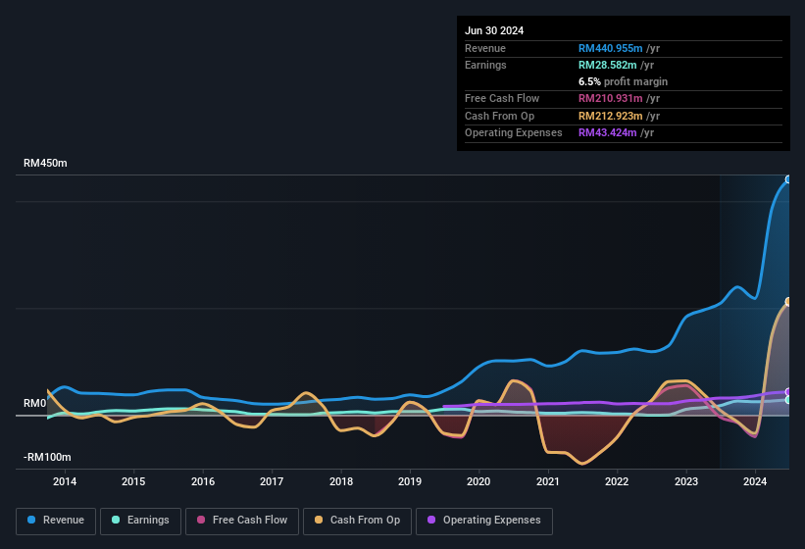Click the RM212.923m cash from op value
The image size is (805, 549).
[611, 116]
